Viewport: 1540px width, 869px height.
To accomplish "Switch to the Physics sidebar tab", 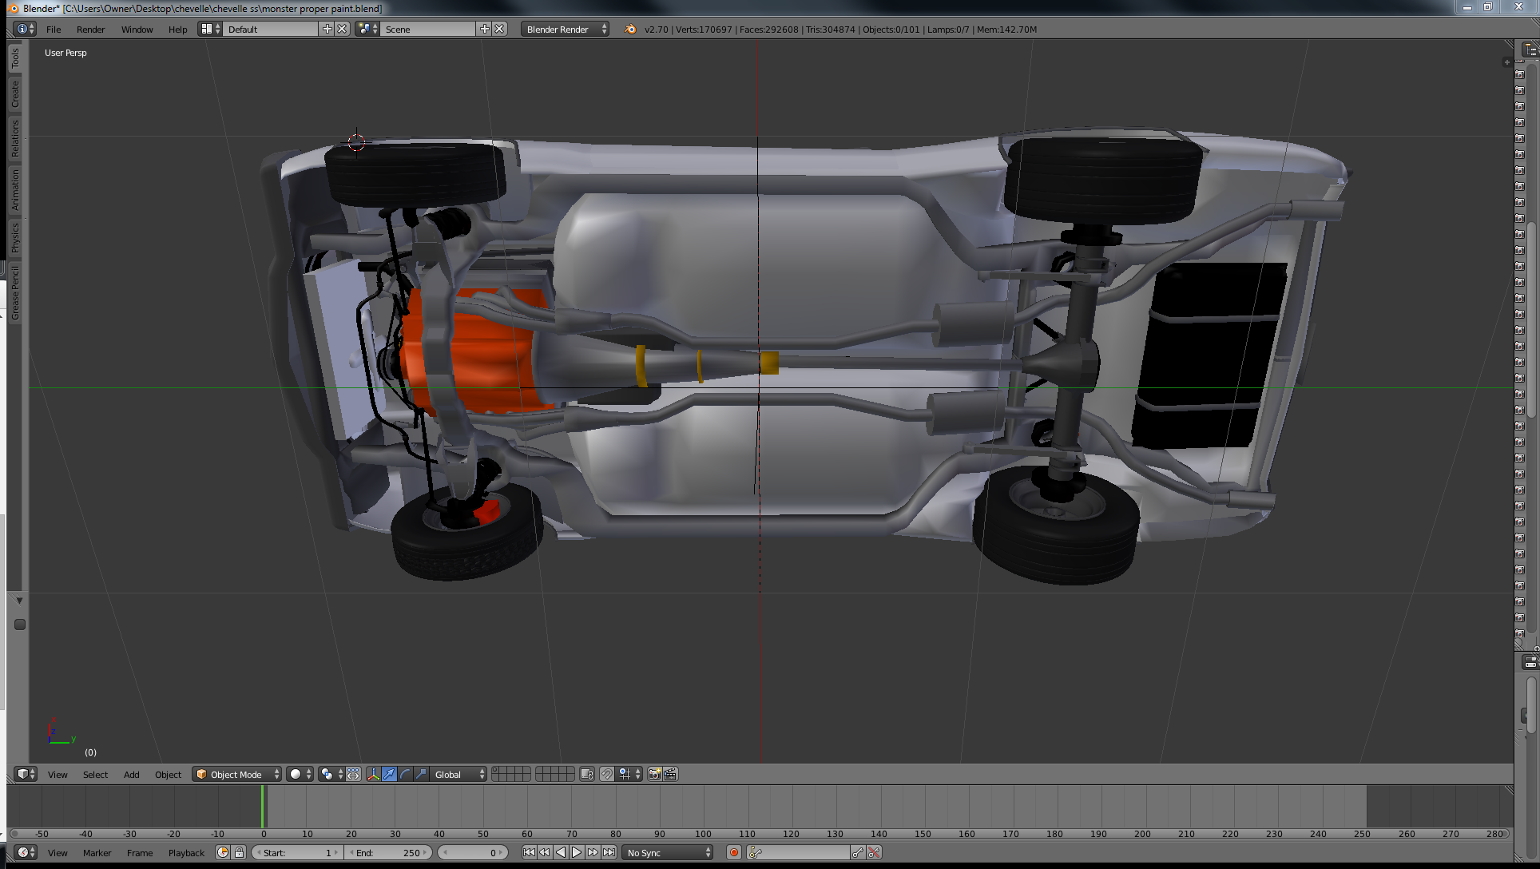I will point(14,236).
